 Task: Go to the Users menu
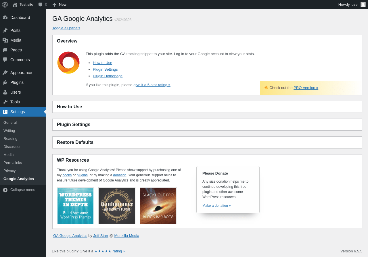pos(16,92)
